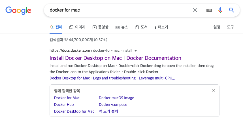Click related search 'Docker Hub'
Screen dimensions: 243x123
(64, 105)
